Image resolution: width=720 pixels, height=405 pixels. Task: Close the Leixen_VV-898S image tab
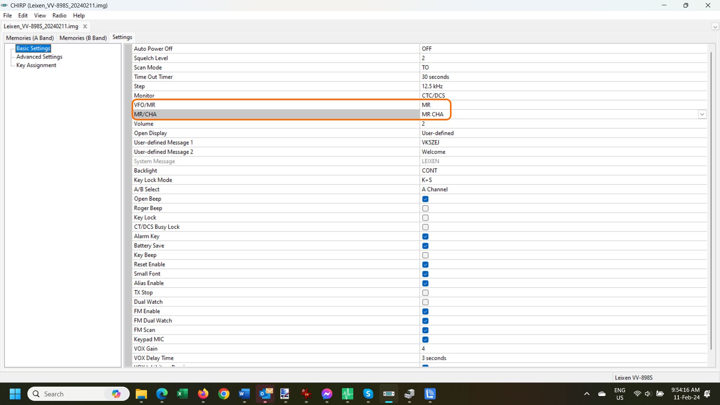tap(85, 26)
